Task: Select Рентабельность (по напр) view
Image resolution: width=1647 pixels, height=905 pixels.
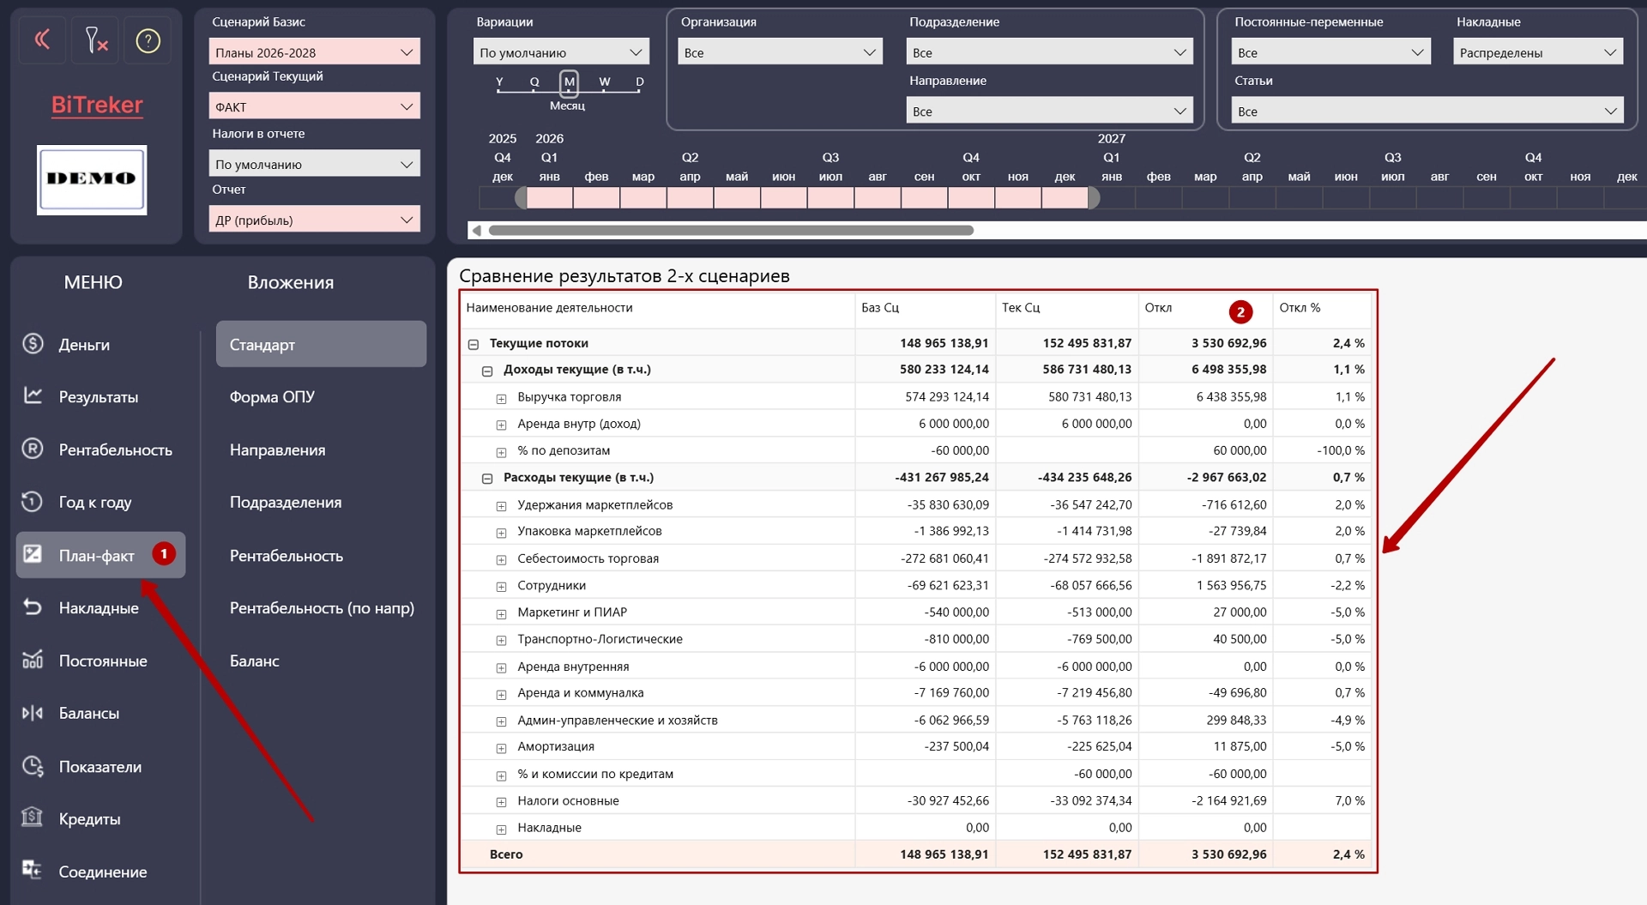Action: pyautogui.click(x=321, y=608)
